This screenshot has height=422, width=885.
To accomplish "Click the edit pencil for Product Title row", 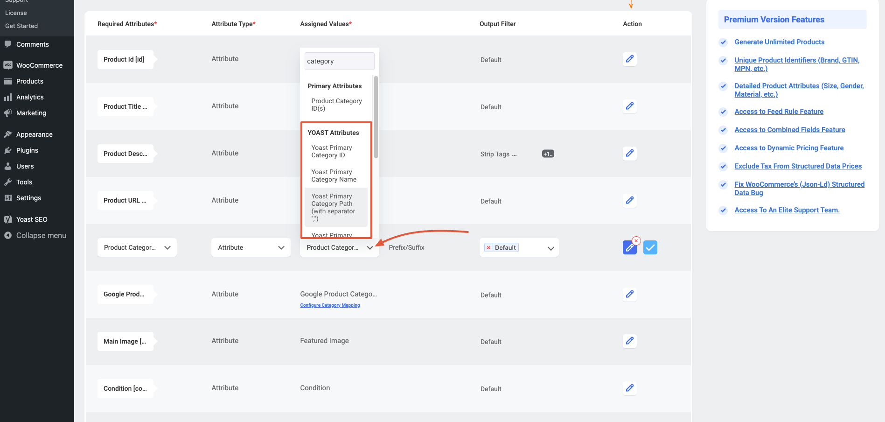I will 629,106.
